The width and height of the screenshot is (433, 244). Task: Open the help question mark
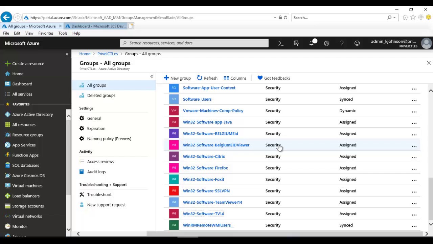coord(342,43)
